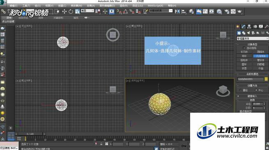Open the Views (V) menu
This screenshot has height=150, width=269.
49,6
